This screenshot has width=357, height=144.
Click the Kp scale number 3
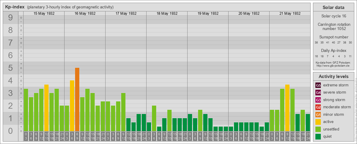[x=10, y=93]
